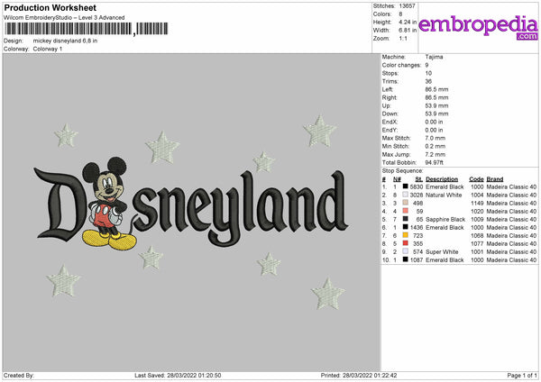Select stitch count 1087 in row 10
Screen dimensions: 541x382
[417, 260]
